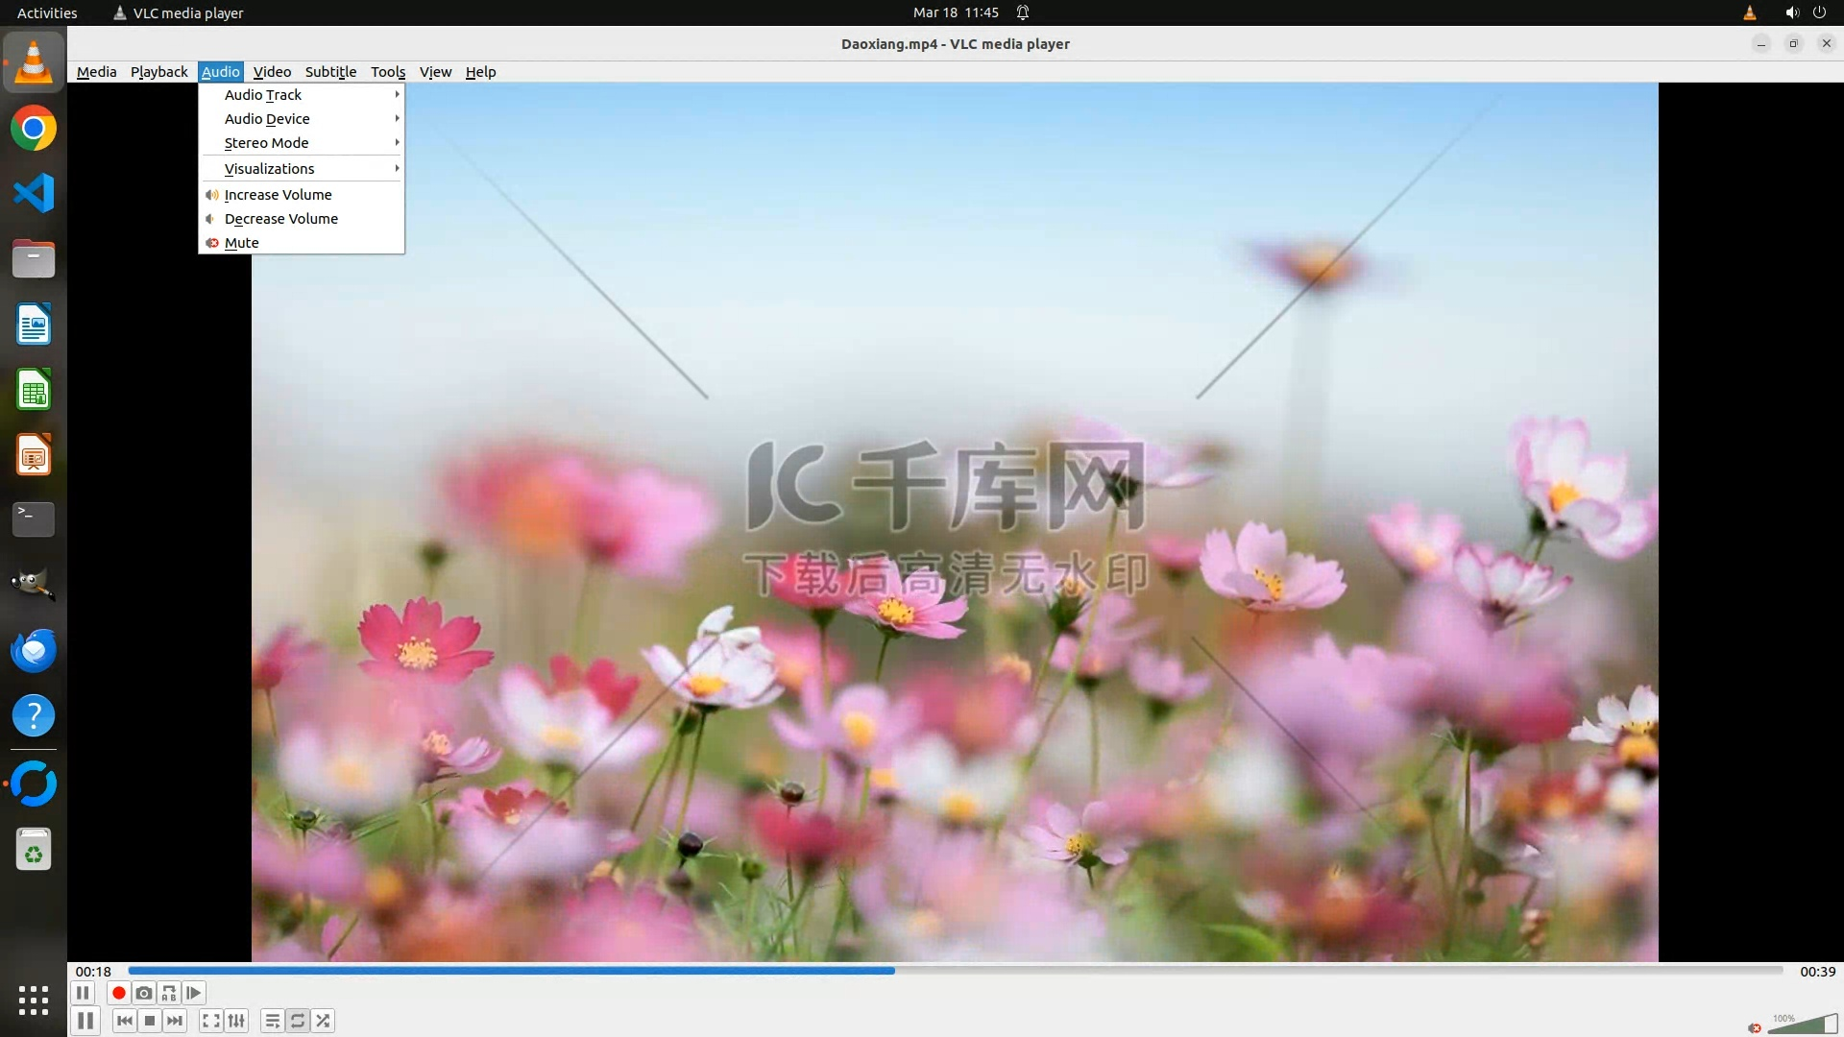Advance frame by frame

[x=194, y=993]
